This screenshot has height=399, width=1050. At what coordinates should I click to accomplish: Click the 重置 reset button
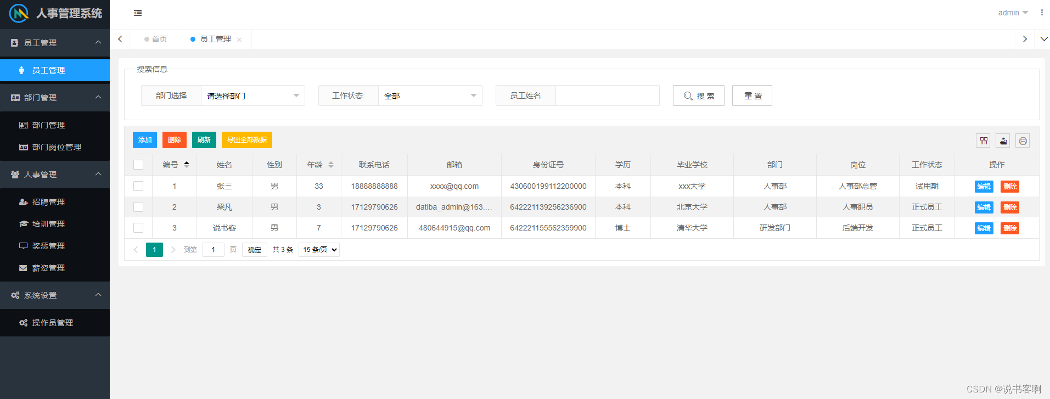click(752, 95)
